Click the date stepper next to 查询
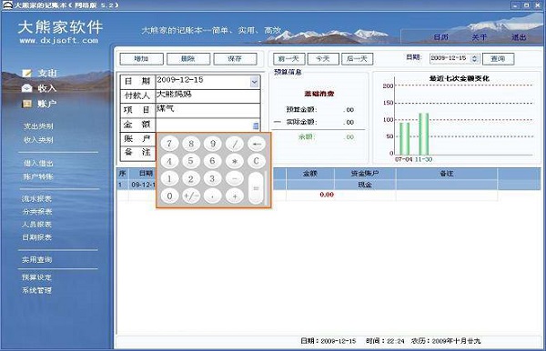Screen dimensions: 546x351 click(475, 58)
